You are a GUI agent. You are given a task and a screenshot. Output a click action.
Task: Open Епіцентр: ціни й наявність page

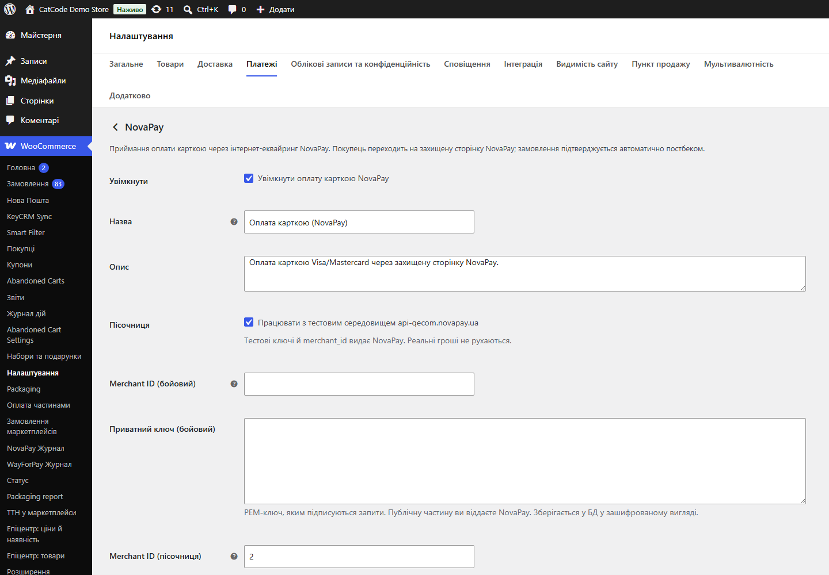pyautogui.click(x=35, y=534)
